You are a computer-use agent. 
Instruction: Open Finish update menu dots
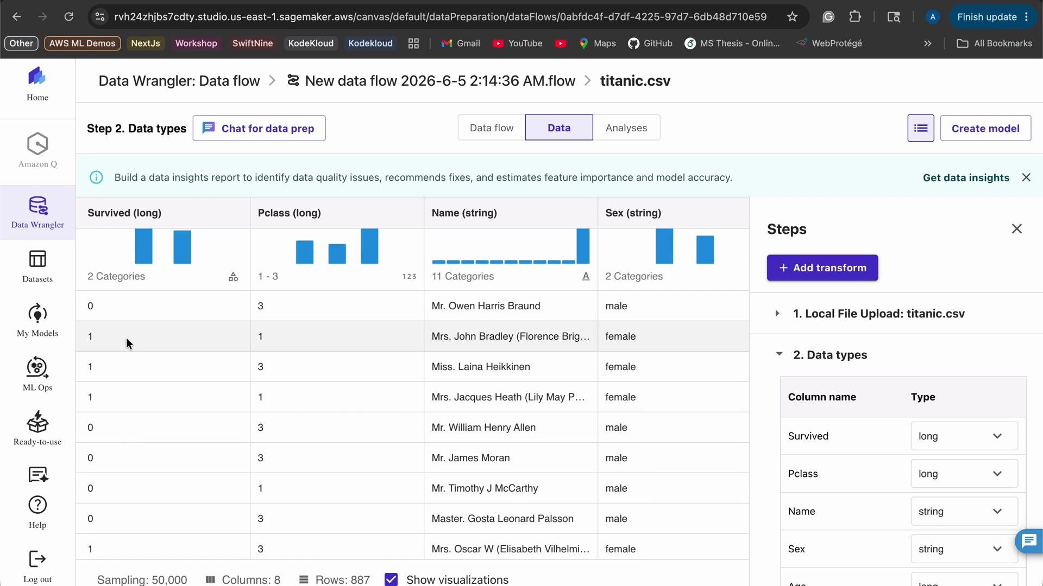click(x=1027, y=17)
